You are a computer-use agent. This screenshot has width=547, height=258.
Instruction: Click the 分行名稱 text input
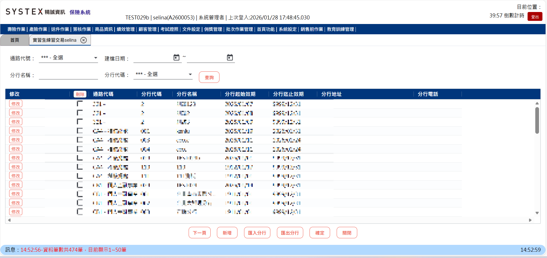(x=68, y=75)
